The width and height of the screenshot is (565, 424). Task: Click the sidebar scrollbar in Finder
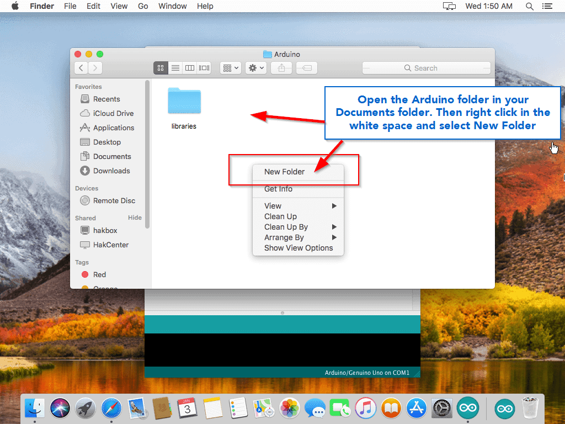point(147,155)
